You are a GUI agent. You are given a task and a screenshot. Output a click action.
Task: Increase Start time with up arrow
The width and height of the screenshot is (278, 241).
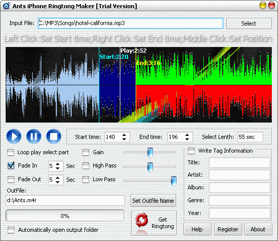124,135
